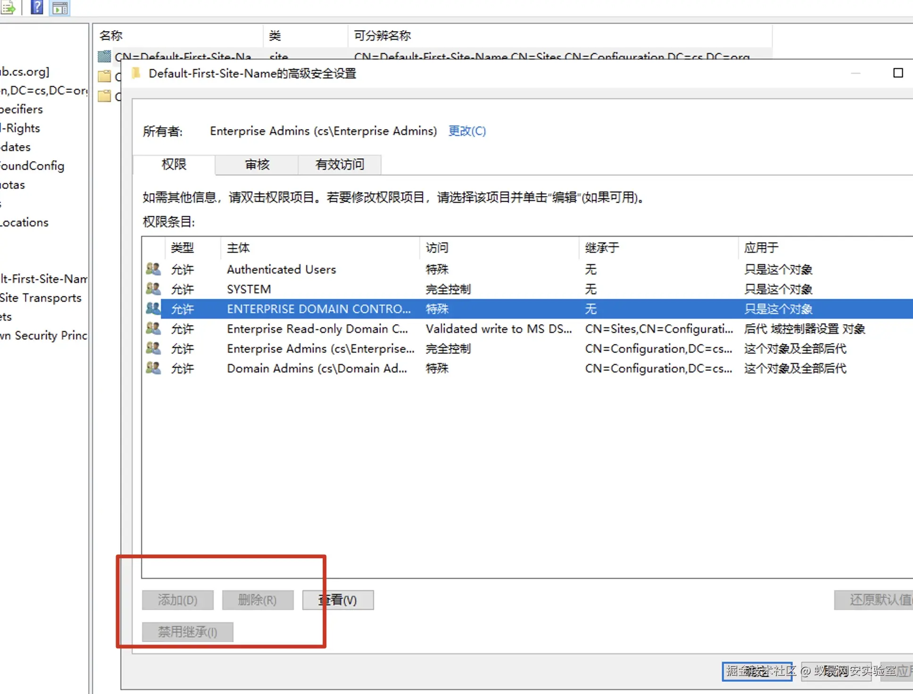The height and width of the screenshot is (694, 913).
Task: Select the 权限 tab
Action: click(x=174, y=165)
